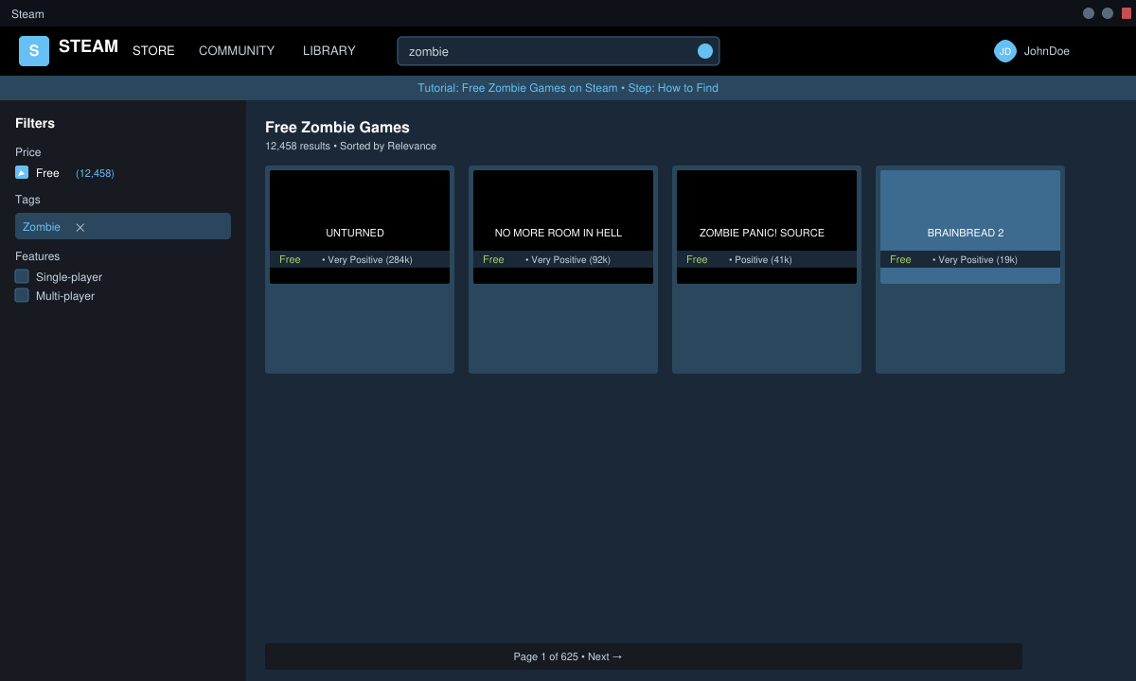Image resolution: width=1136 pixels, height=681 pixels.
Task: Open the UNTURNED game card
Action: pos(360,270)
